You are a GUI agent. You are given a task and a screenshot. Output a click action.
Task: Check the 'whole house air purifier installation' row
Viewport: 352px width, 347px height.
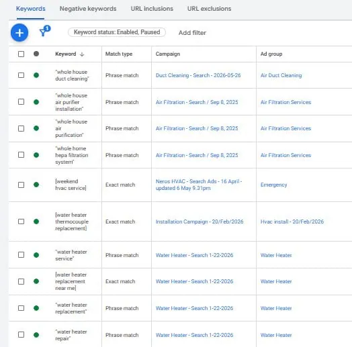pos(21,102)
